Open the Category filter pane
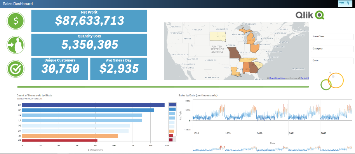This screenshot has width=355, height=154. point(332,48)
